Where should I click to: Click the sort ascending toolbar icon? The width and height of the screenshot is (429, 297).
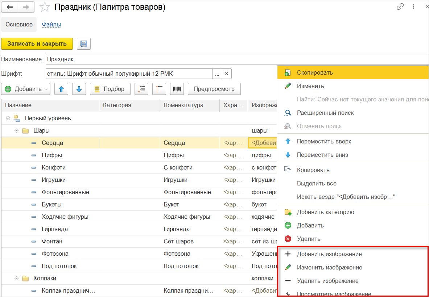tap(141, 89)
